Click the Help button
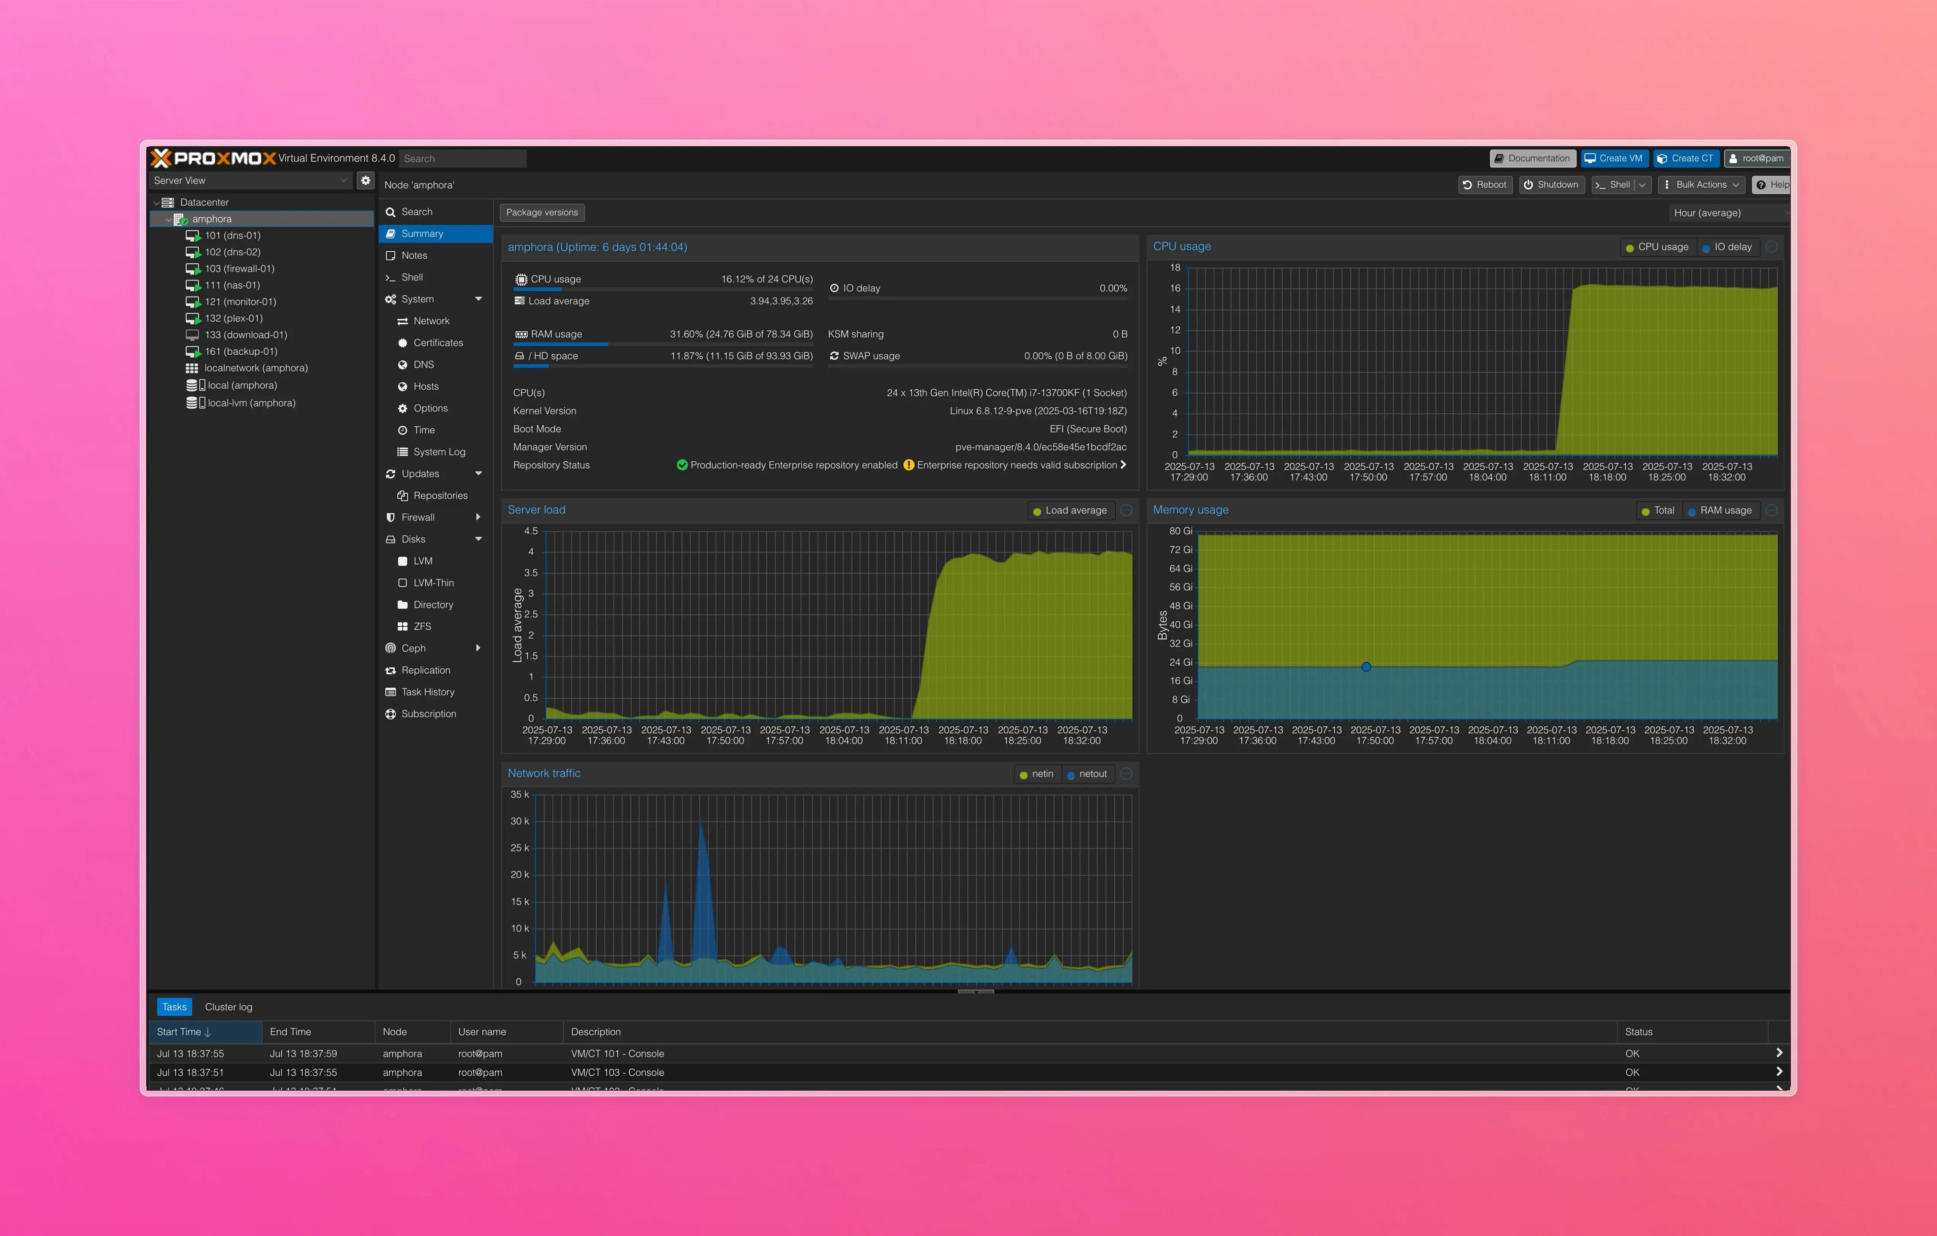 (1772, 185)
